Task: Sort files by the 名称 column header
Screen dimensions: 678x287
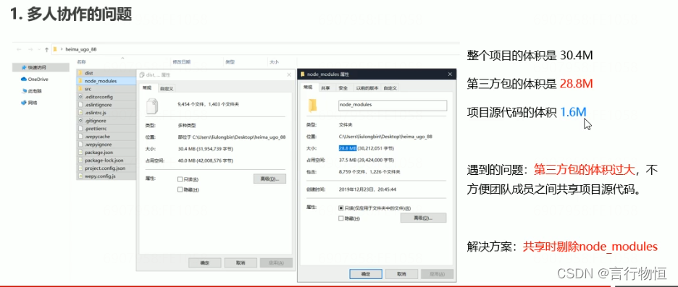Action: pos(81,62)
